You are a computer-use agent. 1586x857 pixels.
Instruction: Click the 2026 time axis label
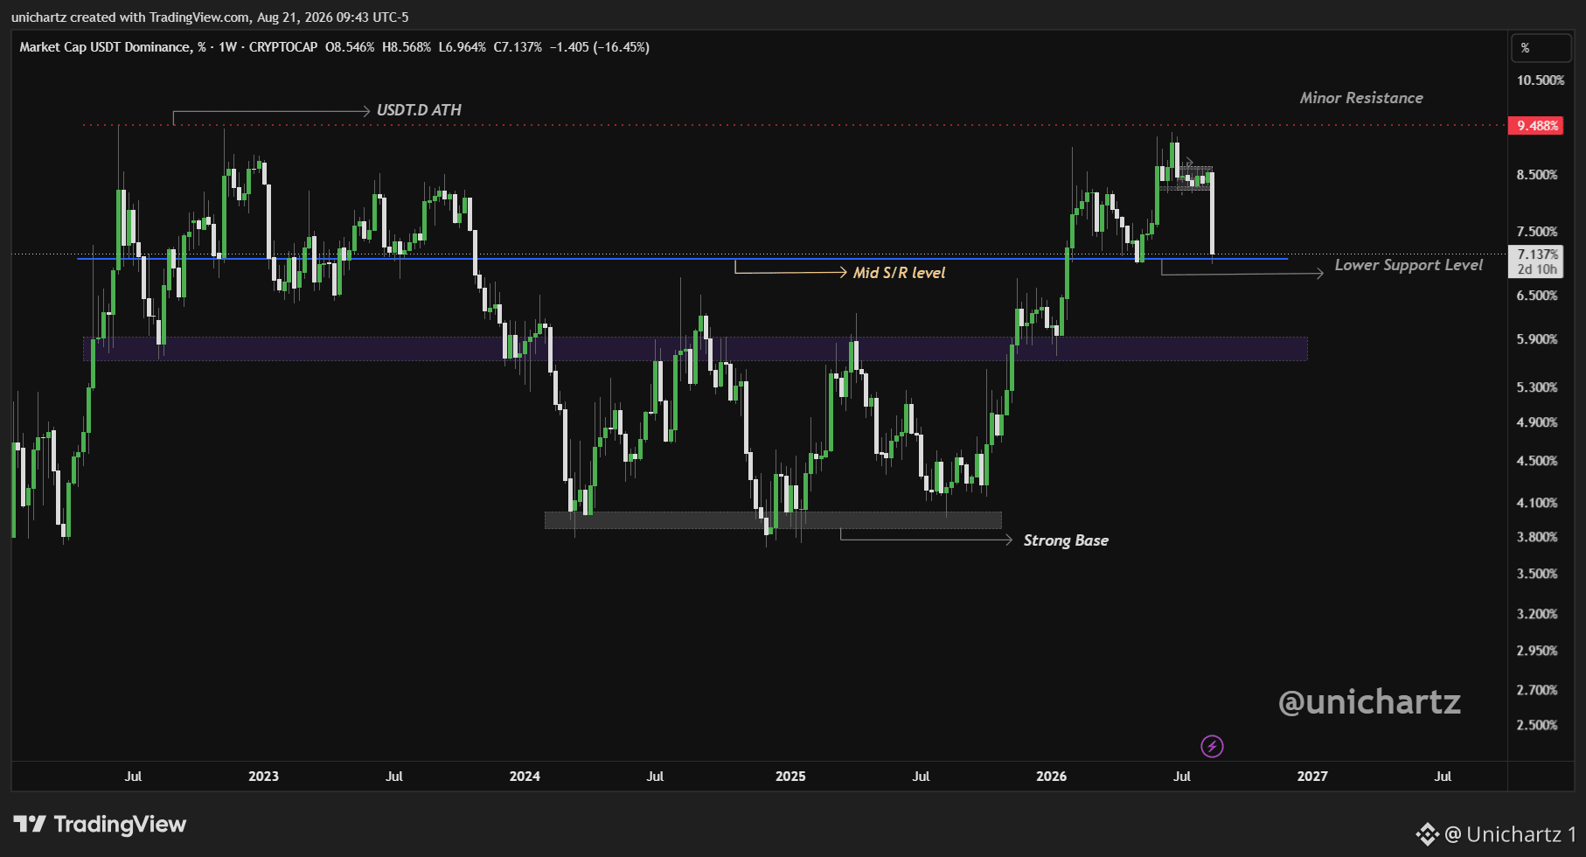[1051, 777]
